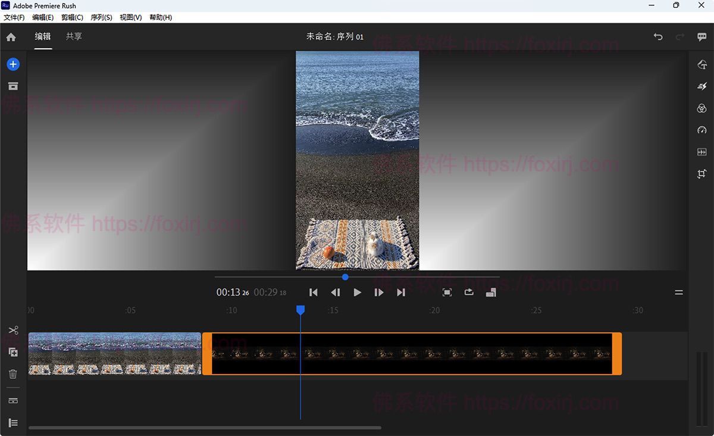Click the Duplicate clip icon

coord(13,352)
